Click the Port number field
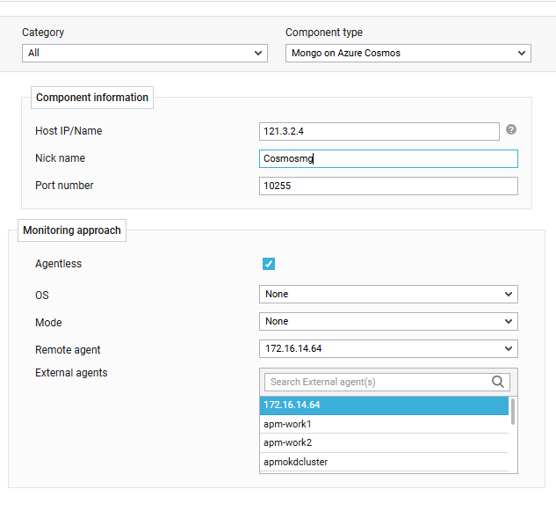Viewport: 556px width, 511px height. [388, 186]
